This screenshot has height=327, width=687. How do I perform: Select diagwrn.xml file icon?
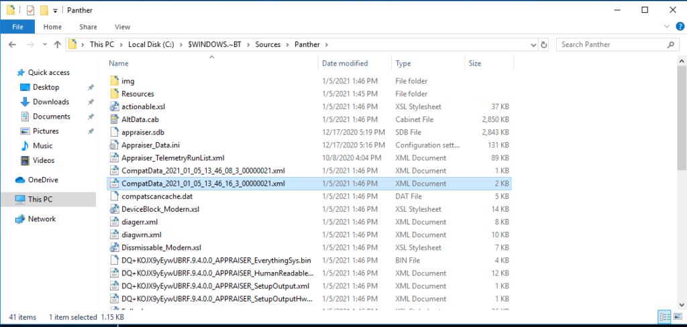114,235
